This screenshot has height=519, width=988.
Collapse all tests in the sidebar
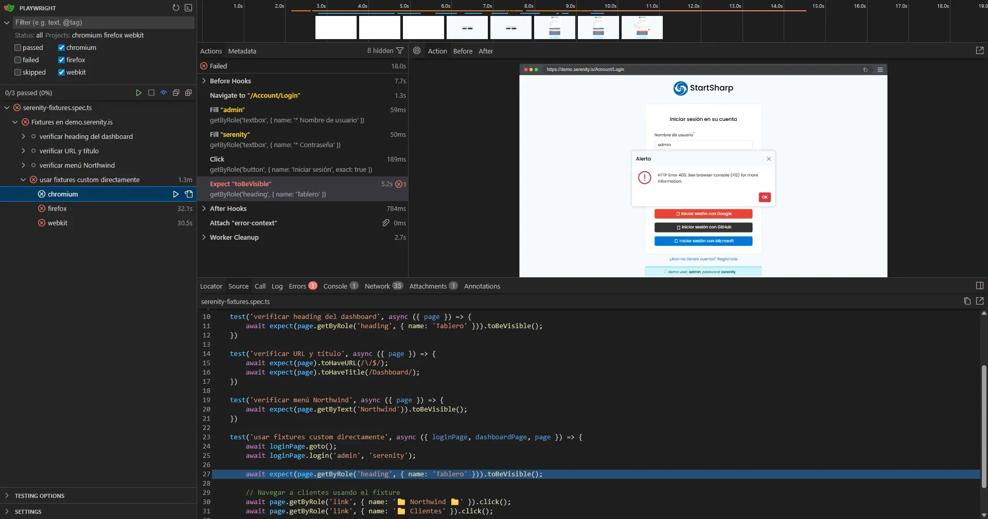tap(175, 93)
